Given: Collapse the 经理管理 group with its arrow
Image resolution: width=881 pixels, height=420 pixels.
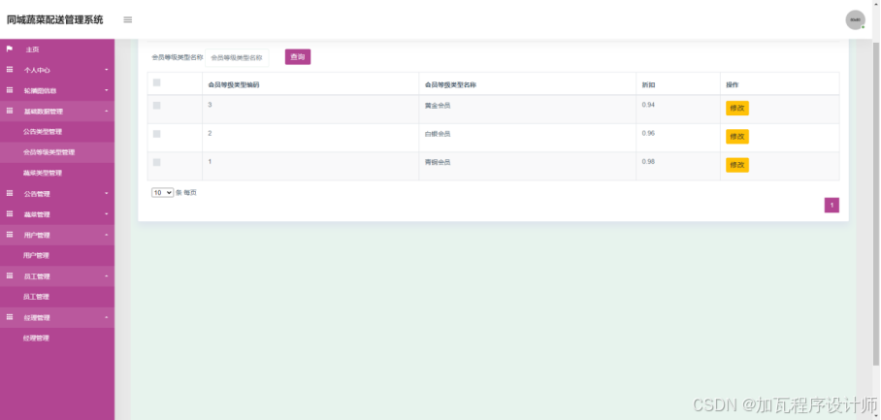Looking at the screenshot, I should point(106,317).
